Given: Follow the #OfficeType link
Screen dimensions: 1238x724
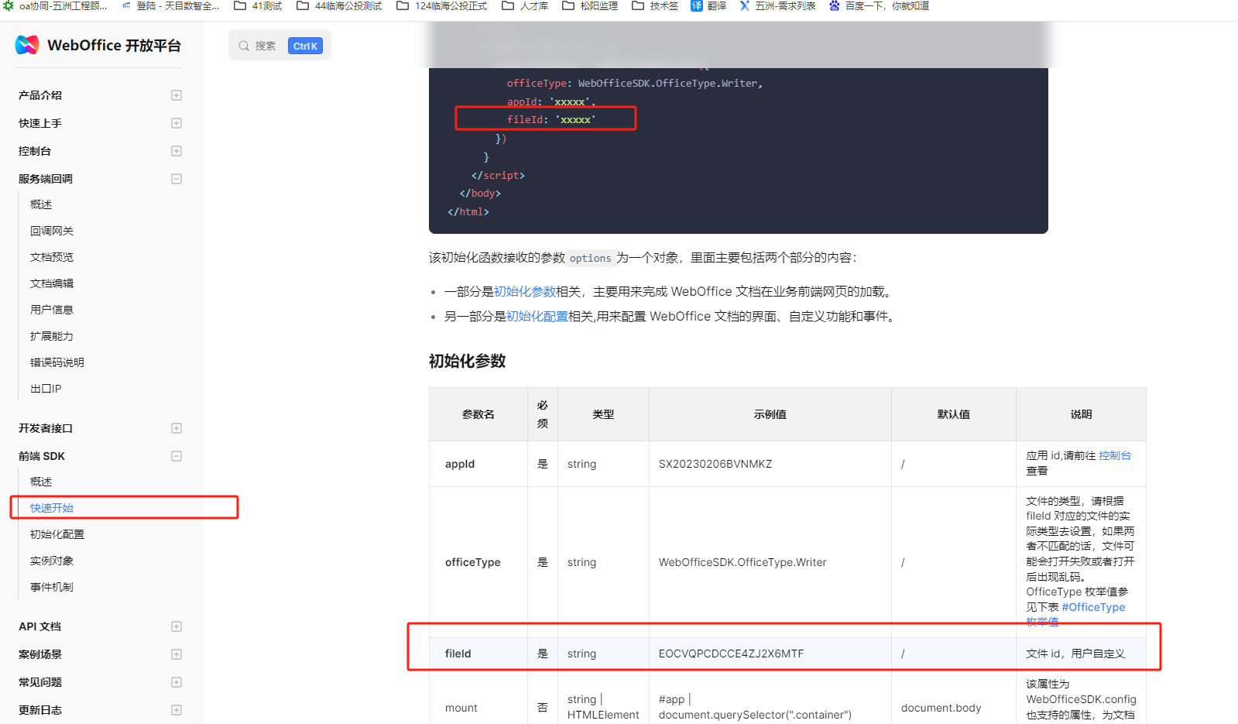Looking at the screenshot, I should click(x=1093, y=607).
